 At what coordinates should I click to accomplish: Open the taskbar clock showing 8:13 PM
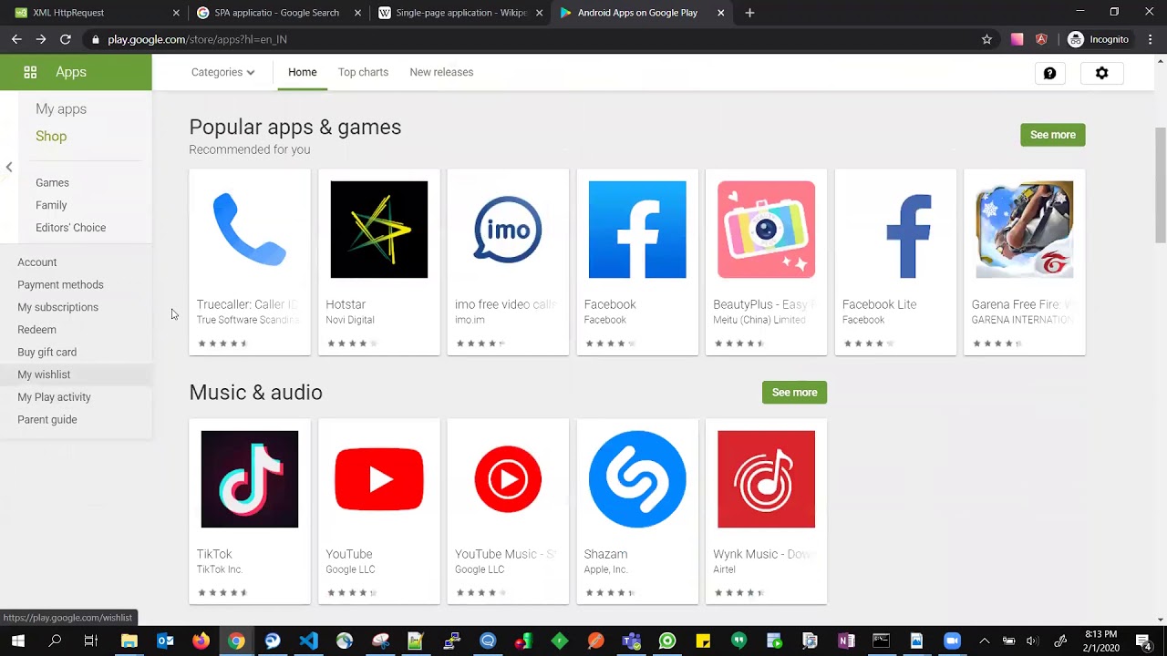1100,641
